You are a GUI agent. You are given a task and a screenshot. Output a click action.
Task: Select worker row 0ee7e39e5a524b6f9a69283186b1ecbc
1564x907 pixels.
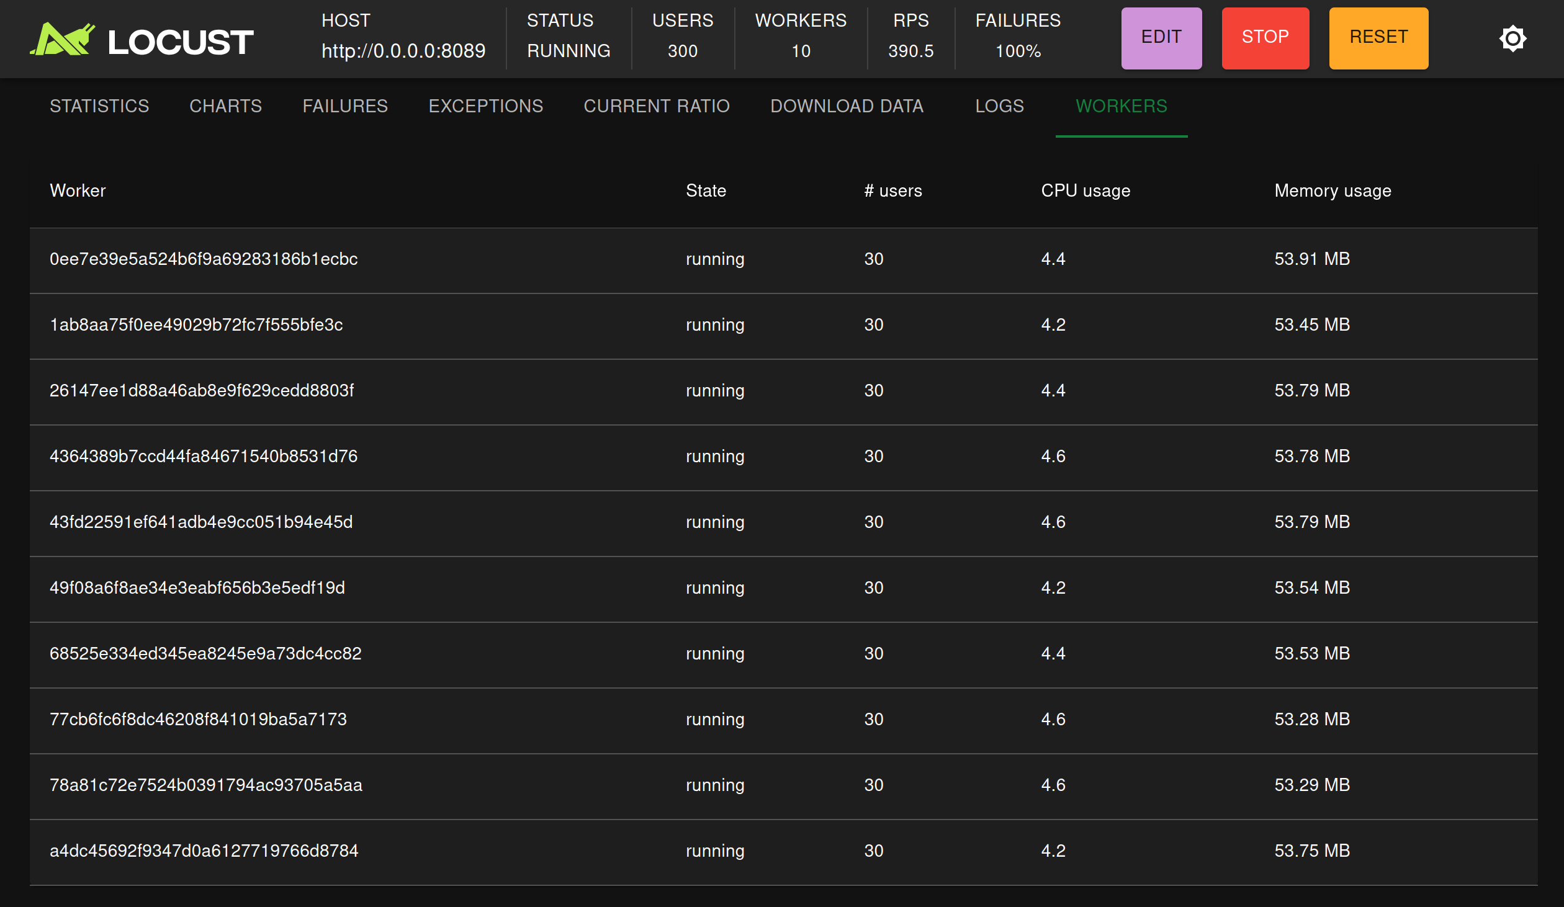point(204,259)
